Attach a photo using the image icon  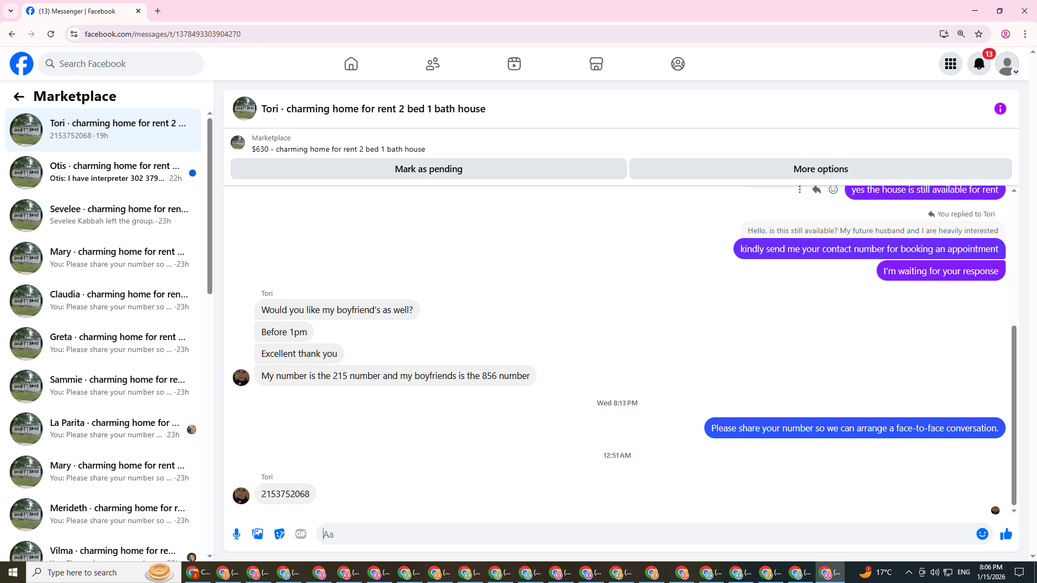(x=258, y=534)
